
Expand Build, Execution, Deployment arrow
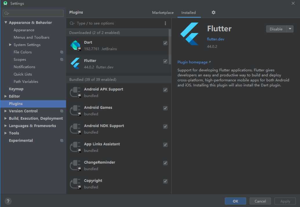pyautogui.click(x=6, y=118)
